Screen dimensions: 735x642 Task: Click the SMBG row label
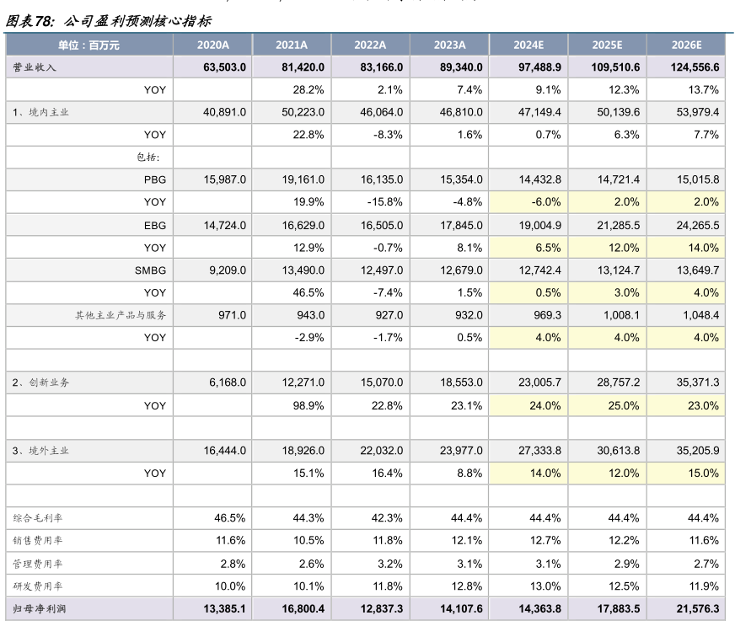(x=151, y=270)
